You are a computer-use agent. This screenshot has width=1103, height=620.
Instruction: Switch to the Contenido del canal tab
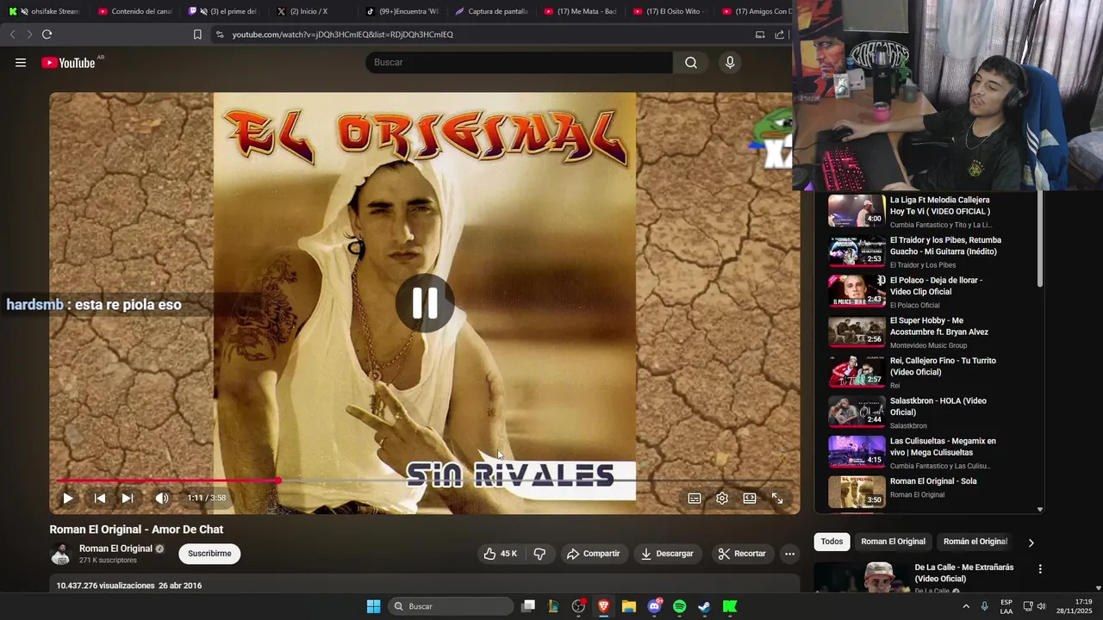click(134, 11)
